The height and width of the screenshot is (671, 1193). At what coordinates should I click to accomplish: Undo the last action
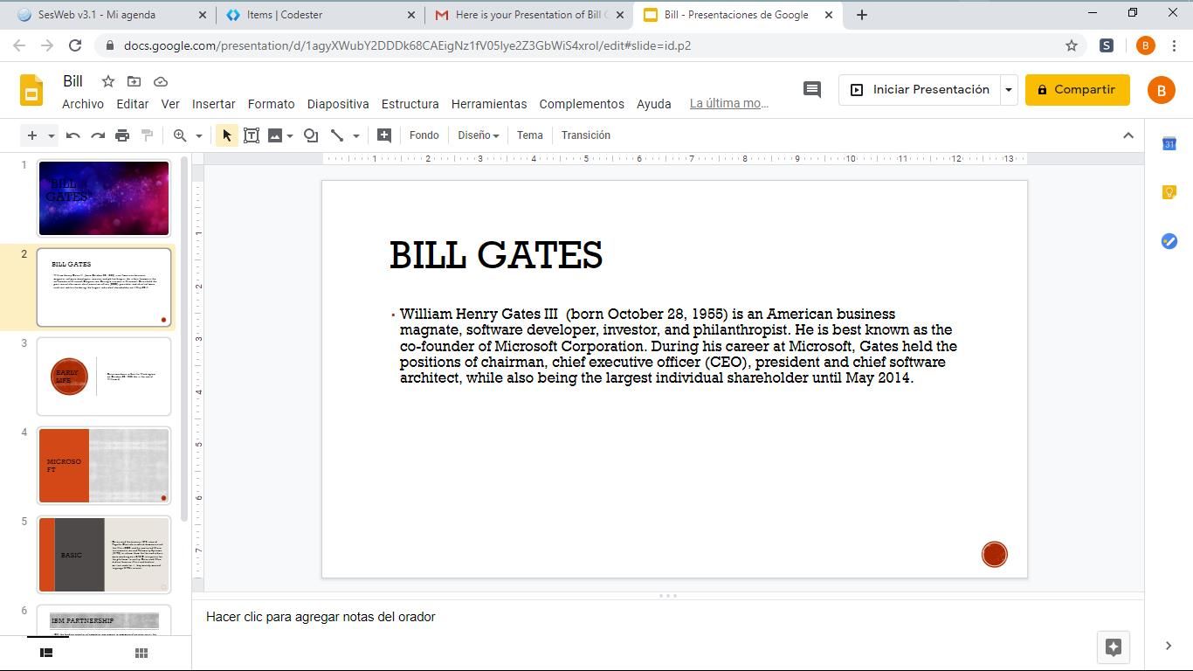pyautogui.click(x=73, y=135)
